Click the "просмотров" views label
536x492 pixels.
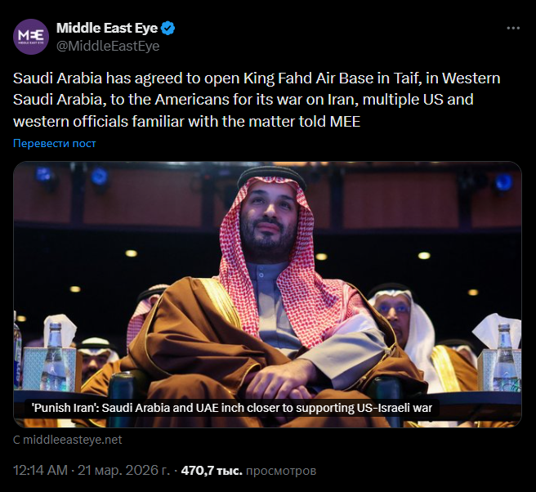[280, 471]
